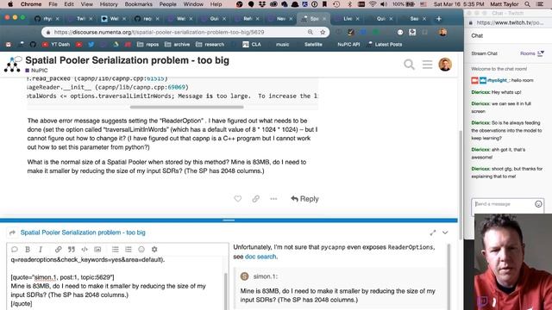Toggle bold formatting in composer
The height and width of the screenshot is (310, 552).
[28, 249]
